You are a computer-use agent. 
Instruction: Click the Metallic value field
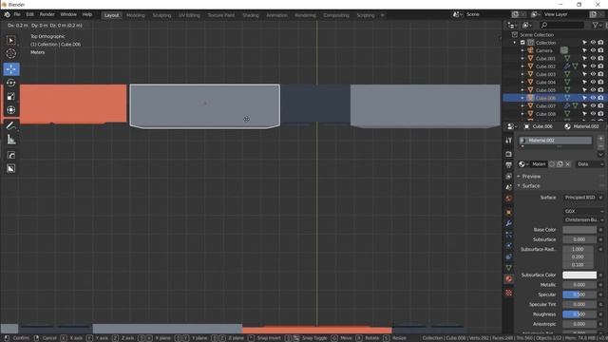pos(579,285)
